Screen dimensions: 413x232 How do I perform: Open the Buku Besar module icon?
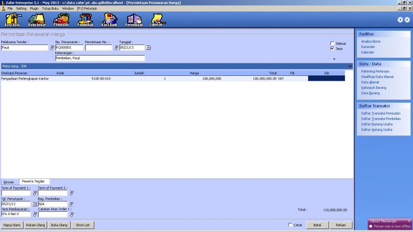coord(37,20)
